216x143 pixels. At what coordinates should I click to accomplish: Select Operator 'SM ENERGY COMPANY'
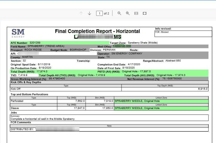click(127, 54)
